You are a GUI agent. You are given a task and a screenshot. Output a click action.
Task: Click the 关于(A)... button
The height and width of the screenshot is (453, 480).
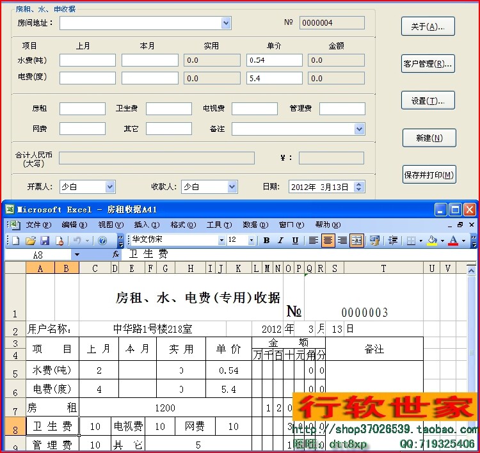tap(428, 26)
